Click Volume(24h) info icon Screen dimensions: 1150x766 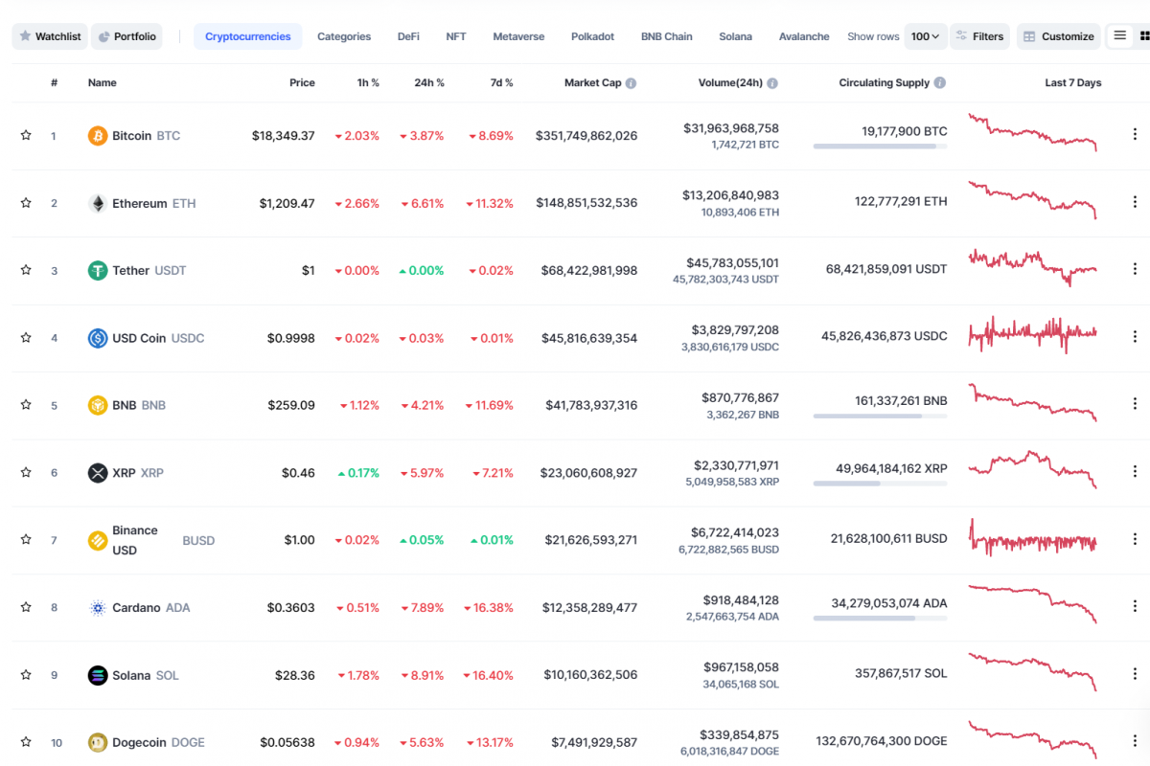tap(772, 83)
